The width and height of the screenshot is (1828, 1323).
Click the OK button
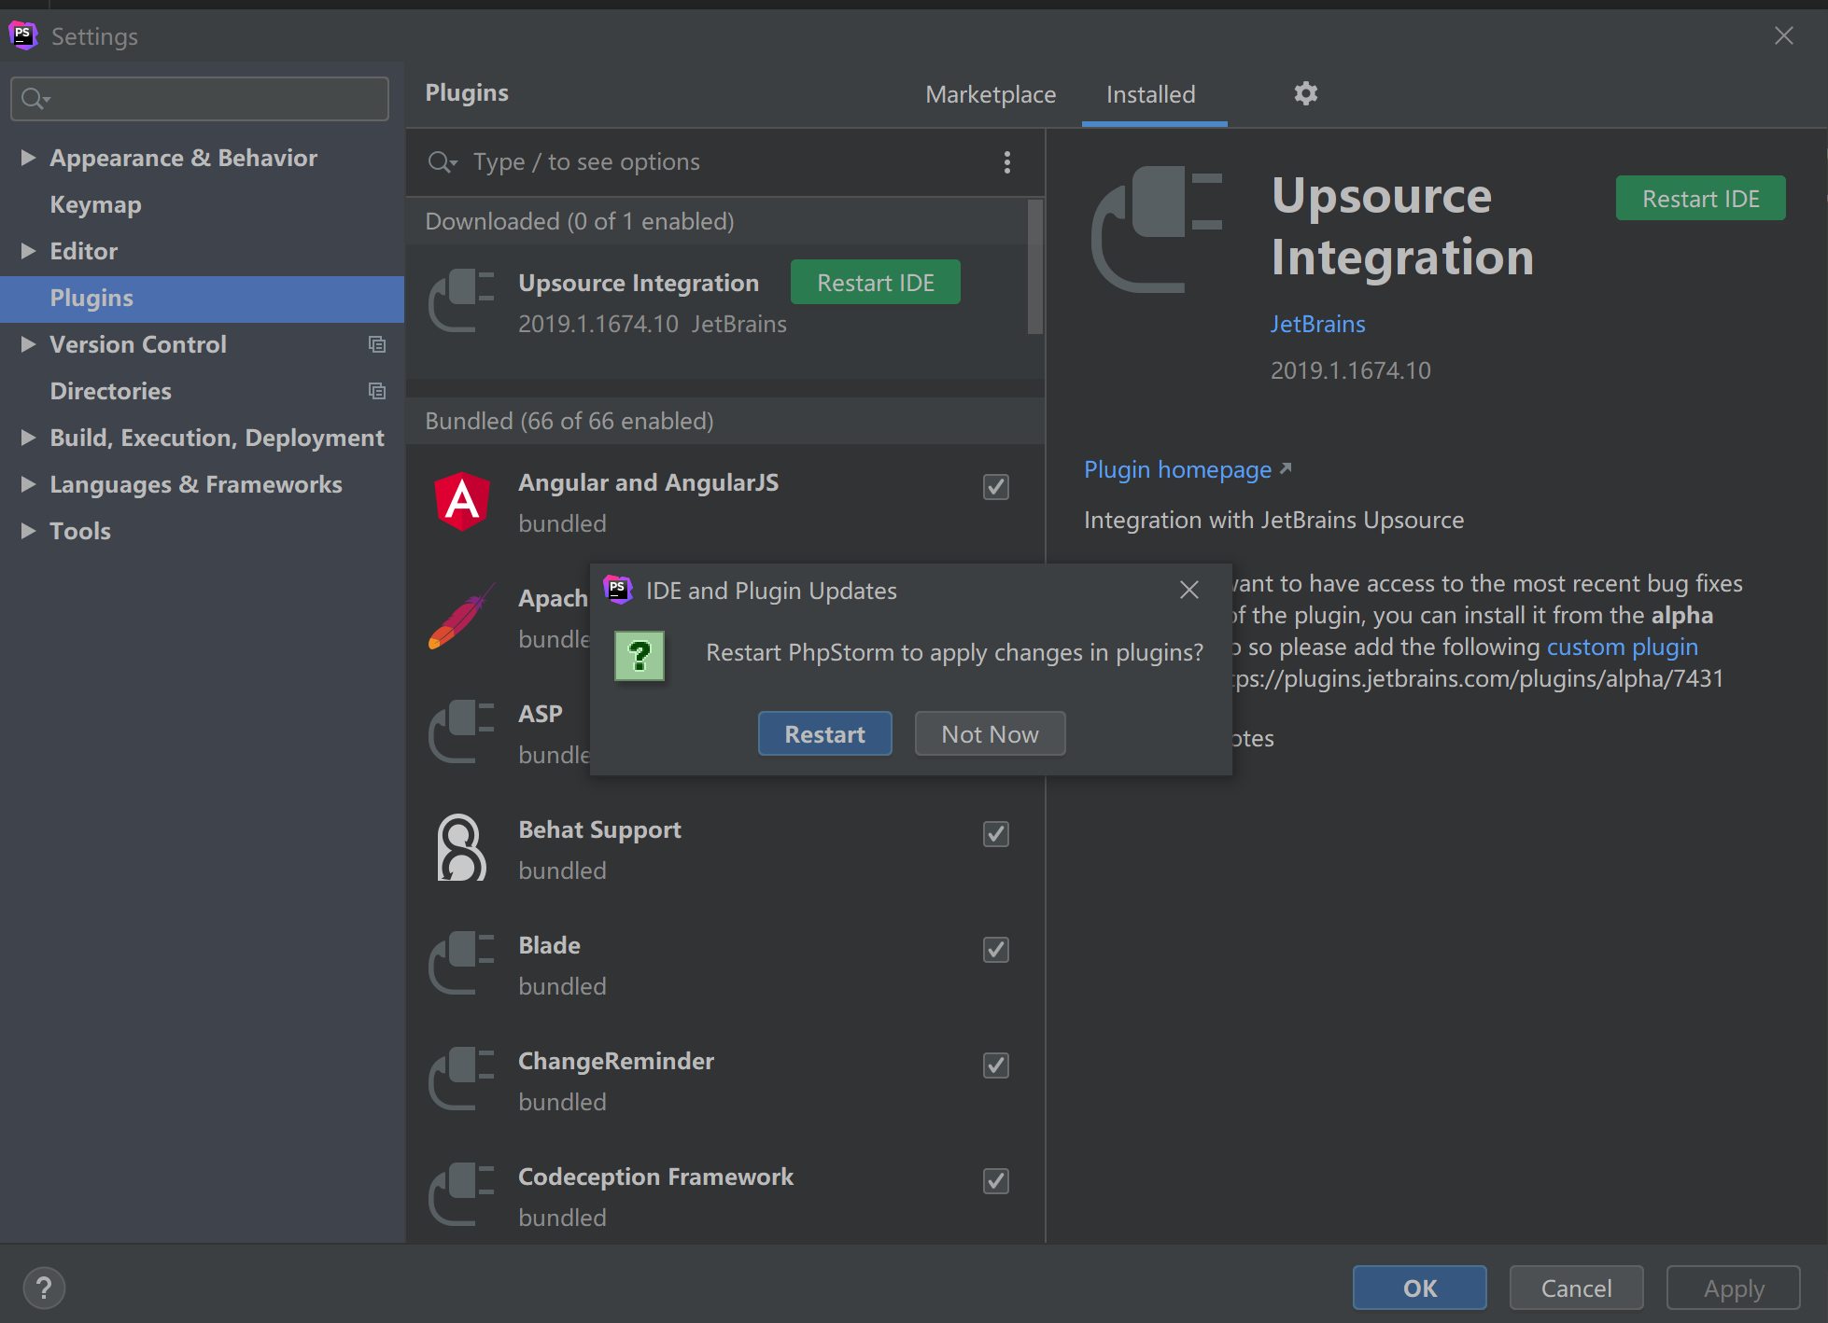point(1419,1288)
